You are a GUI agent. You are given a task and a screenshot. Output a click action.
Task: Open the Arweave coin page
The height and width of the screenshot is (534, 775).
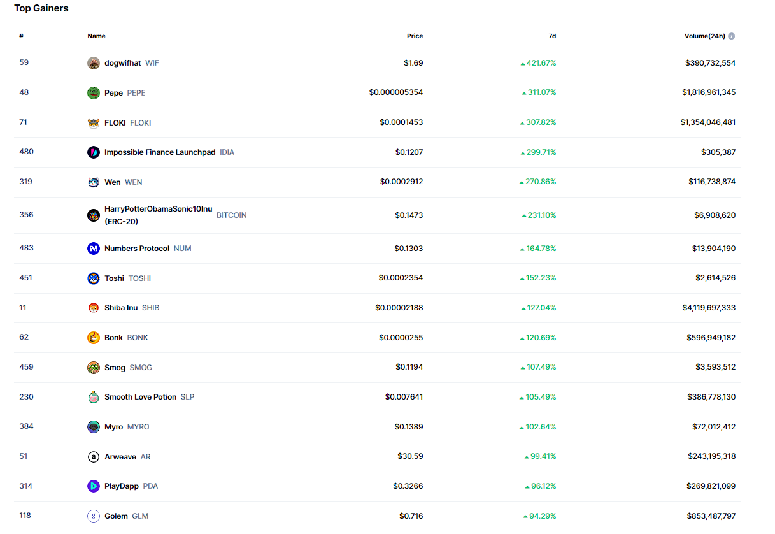tap(120, 457)
